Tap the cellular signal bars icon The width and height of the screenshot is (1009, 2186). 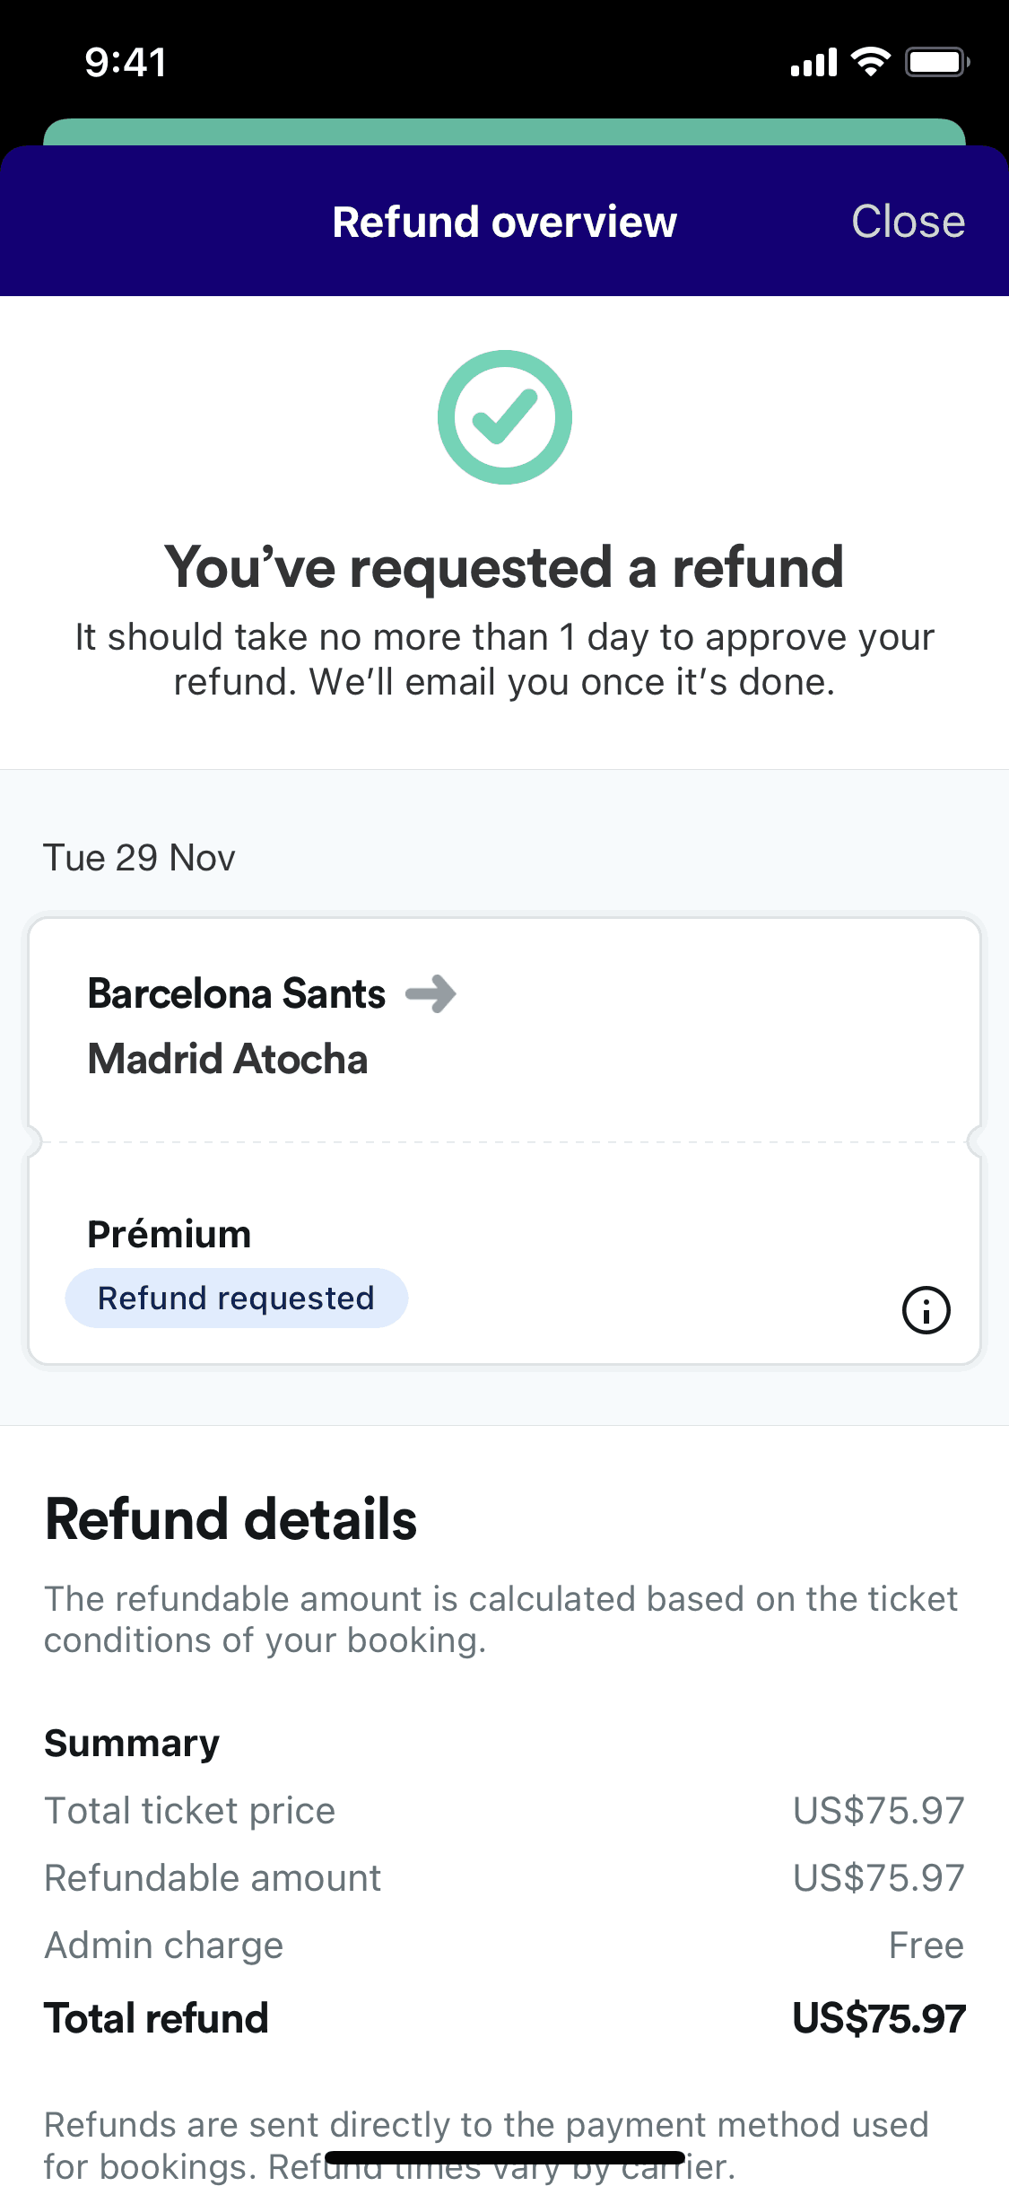click(813, 63)
